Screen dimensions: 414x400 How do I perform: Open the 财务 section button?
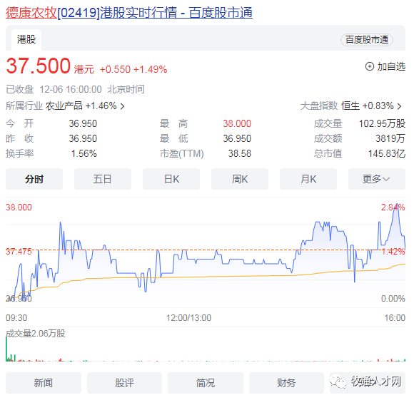[x=286, y=383]
